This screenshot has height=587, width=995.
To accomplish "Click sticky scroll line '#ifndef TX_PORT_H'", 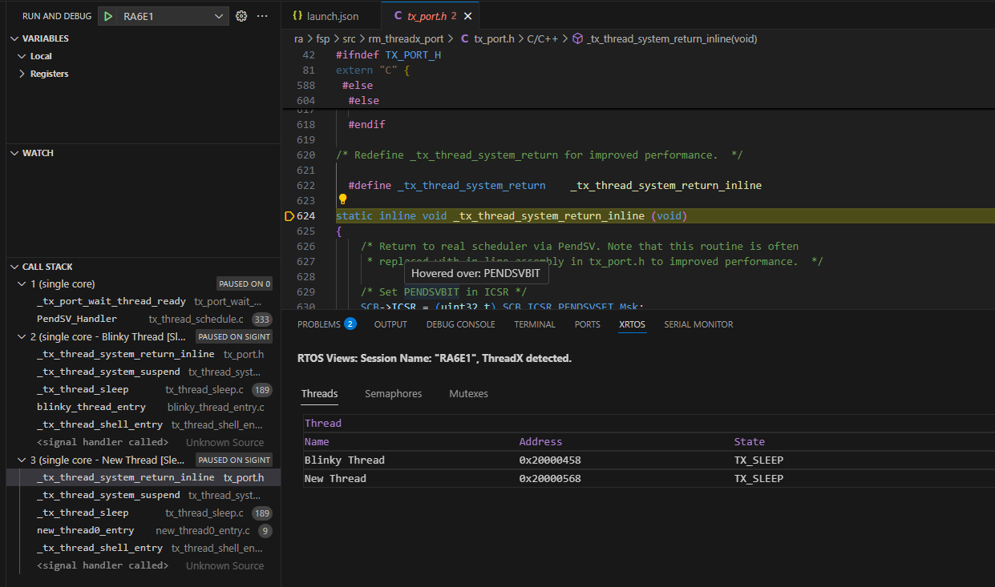I will 388,54.
